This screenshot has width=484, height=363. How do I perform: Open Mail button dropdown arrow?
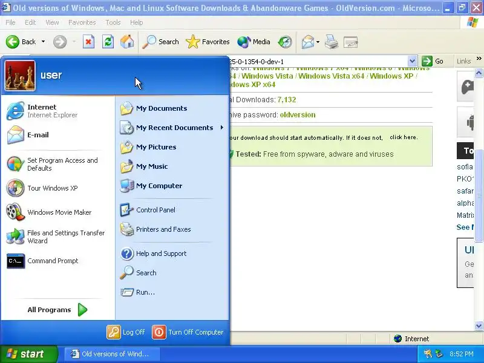318,42
